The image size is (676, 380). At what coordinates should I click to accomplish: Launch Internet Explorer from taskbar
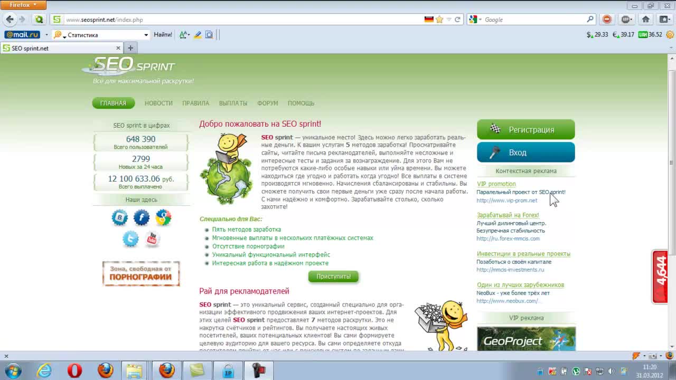44,370
